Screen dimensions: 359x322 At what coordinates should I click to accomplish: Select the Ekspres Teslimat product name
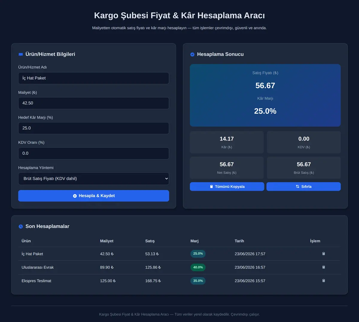36,281
